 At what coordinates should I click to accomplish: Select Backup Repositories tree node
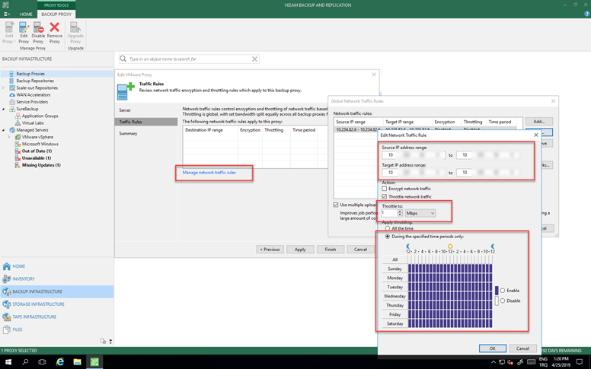(x=35, y=81)
